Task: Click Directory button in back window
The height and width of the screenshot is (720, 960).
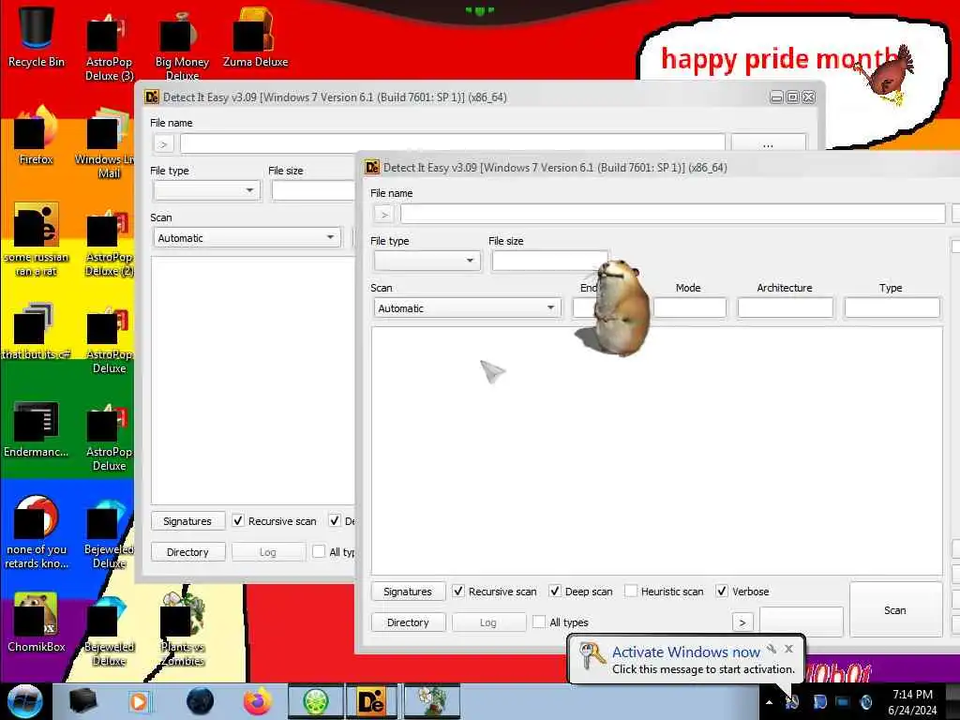Action: (x=187, y=551)
